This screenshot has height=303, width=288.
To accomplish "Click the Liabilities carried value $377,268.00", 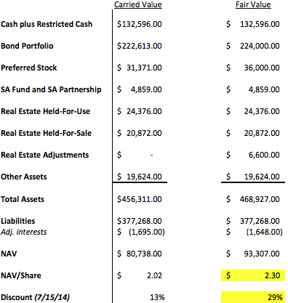I will pyautogui.click(x=140, y=221).
